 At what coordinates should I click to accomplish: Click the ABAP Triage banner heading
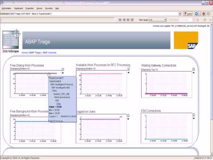point(37,42)
